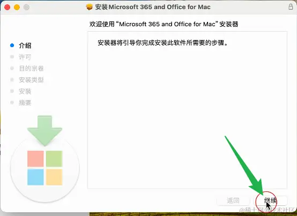Click the 继续 (Continue) button

click(x=271, y=200)
